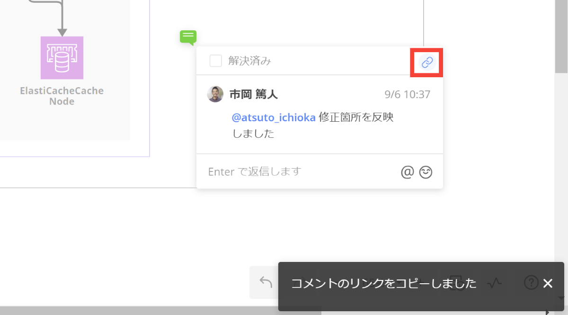Click the horizontal scrollbar right arrow
This screenshot has width=568, height=315.
pyautogui.click(x=548, y=312)
